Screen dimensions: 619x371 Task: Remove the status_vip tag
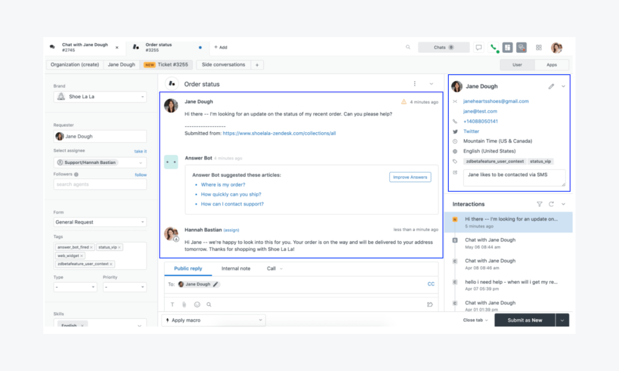[119, 247]
